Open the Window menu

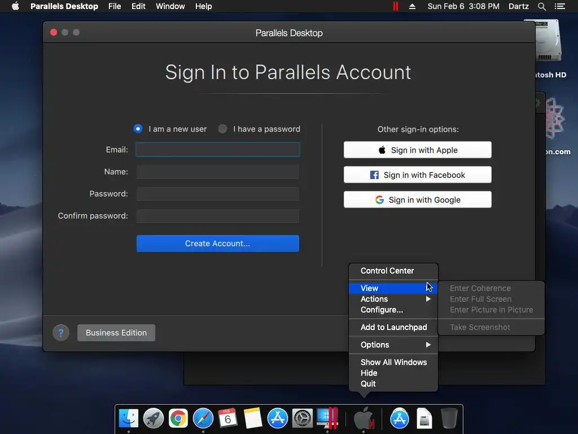pyautogui.click(x=170, y=6)
